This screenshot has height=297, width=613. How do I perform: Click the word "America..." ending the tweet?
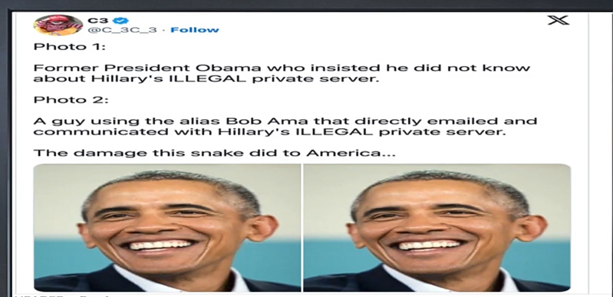click(351, 153)
